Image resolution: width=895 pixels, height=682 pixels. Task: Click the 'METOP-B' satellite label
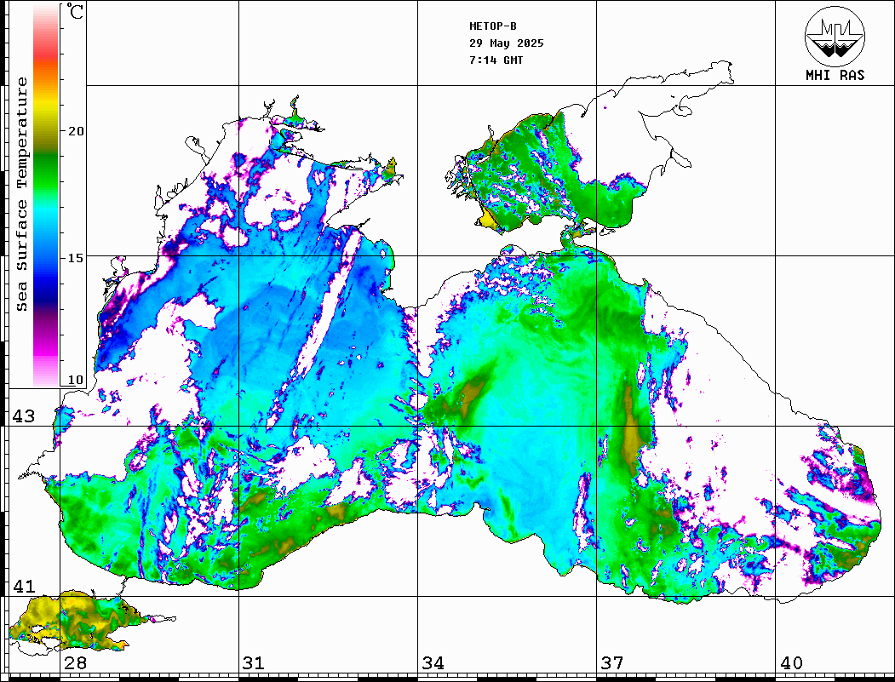pyautogui.click(x=493, y=26)
